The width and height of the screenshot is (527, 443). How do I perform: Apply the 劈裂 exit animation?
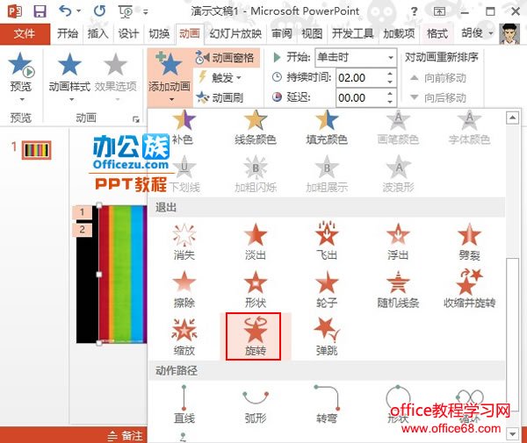[469, 241]
